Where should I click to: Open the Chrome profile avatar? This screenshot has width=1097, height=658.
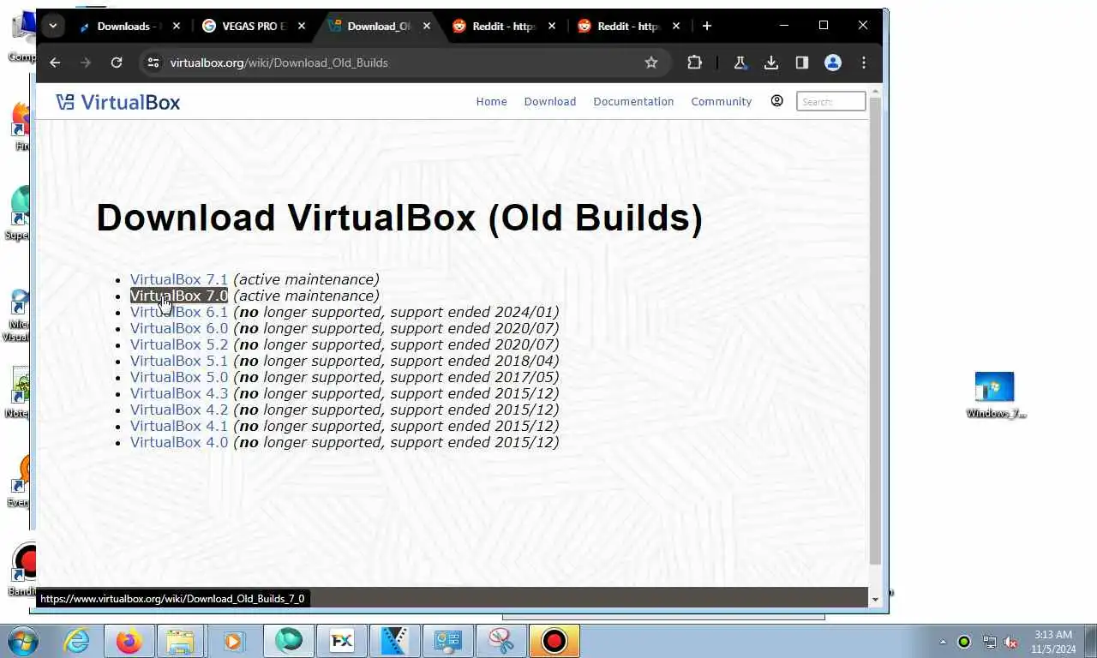click(x=832, y=63)
